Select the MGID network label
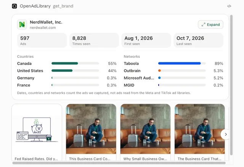 [x=129, y=85]
